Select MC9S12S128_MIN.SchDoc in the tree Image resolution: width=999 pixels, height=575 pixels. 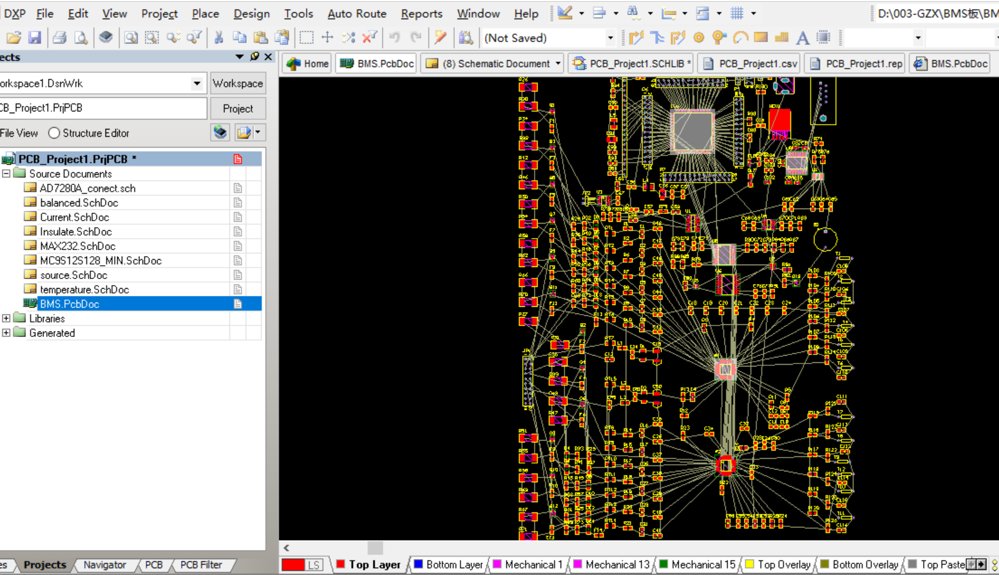[101, 260]
